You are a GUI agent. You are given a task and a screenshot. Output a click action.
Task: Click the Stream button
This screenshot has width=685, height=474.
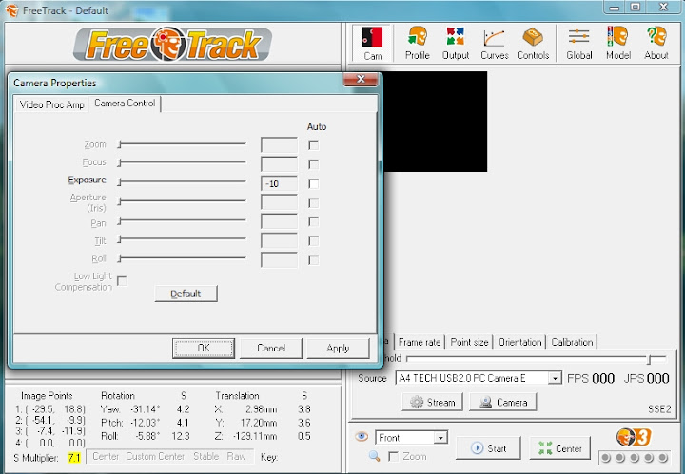coord(432,402)
